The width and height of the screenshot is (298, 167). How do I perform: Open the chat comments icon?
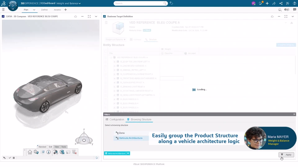(294, 10)
